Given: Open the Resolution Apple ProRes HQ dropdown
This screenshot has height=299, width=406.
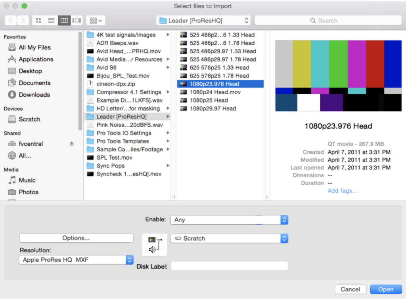Looking at the screenshot, I should (x=76, y=260).
